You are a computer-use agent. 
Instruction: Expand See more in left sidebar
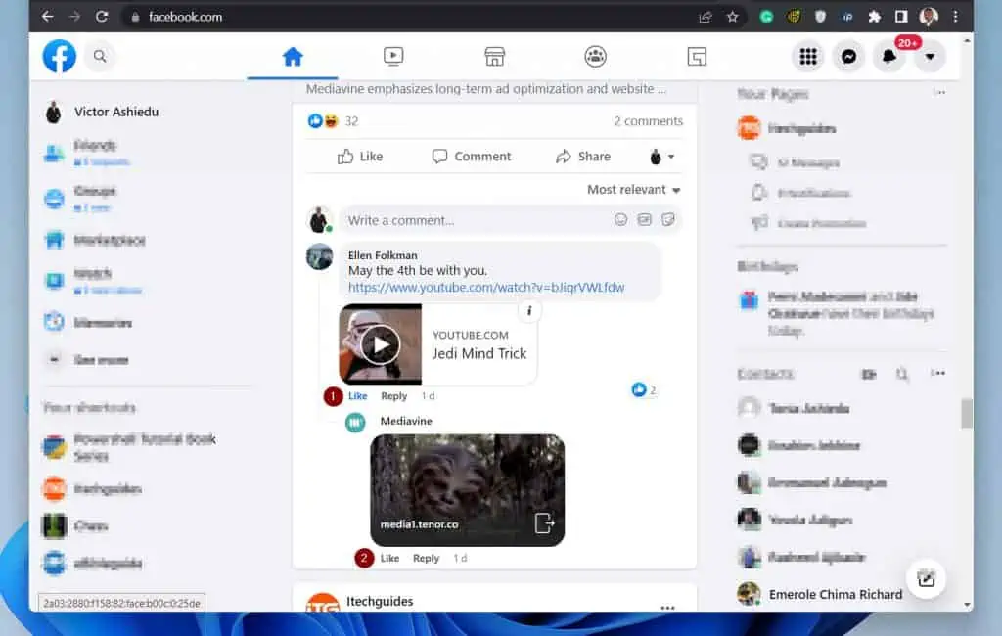point(102,360)
